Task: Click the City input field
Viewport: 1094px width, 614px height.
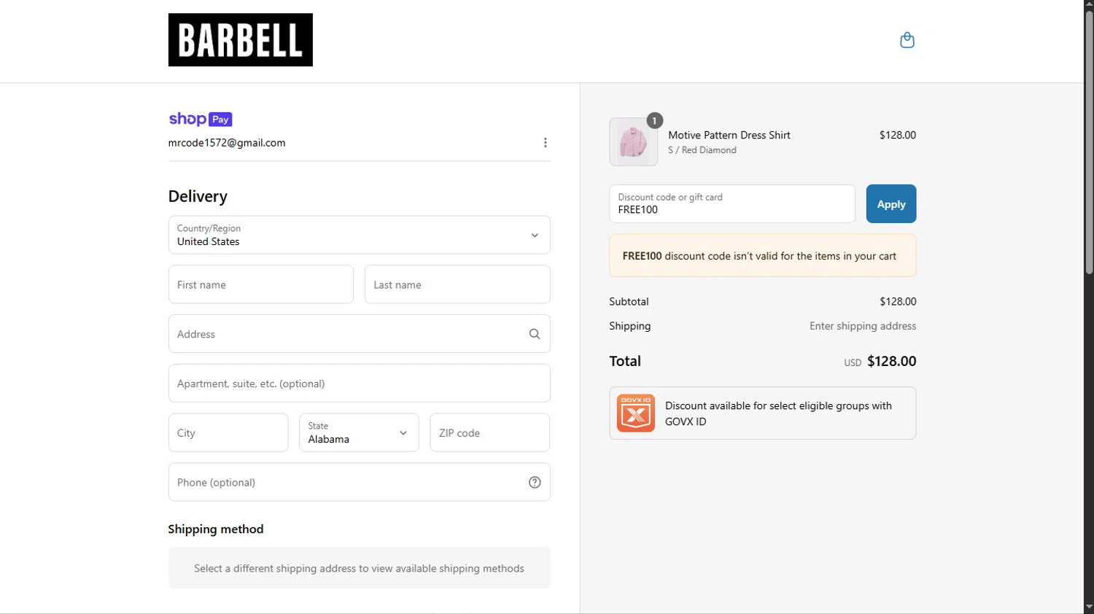Action: (228, 432)
